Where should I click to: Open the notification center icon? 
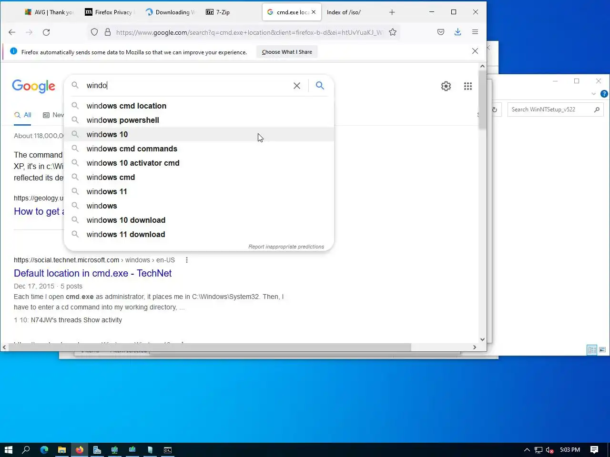pyautogui.click(x=594, y=450)
